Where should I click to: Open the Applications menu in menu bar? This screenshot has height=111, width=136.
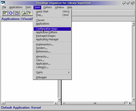(16, 7)
